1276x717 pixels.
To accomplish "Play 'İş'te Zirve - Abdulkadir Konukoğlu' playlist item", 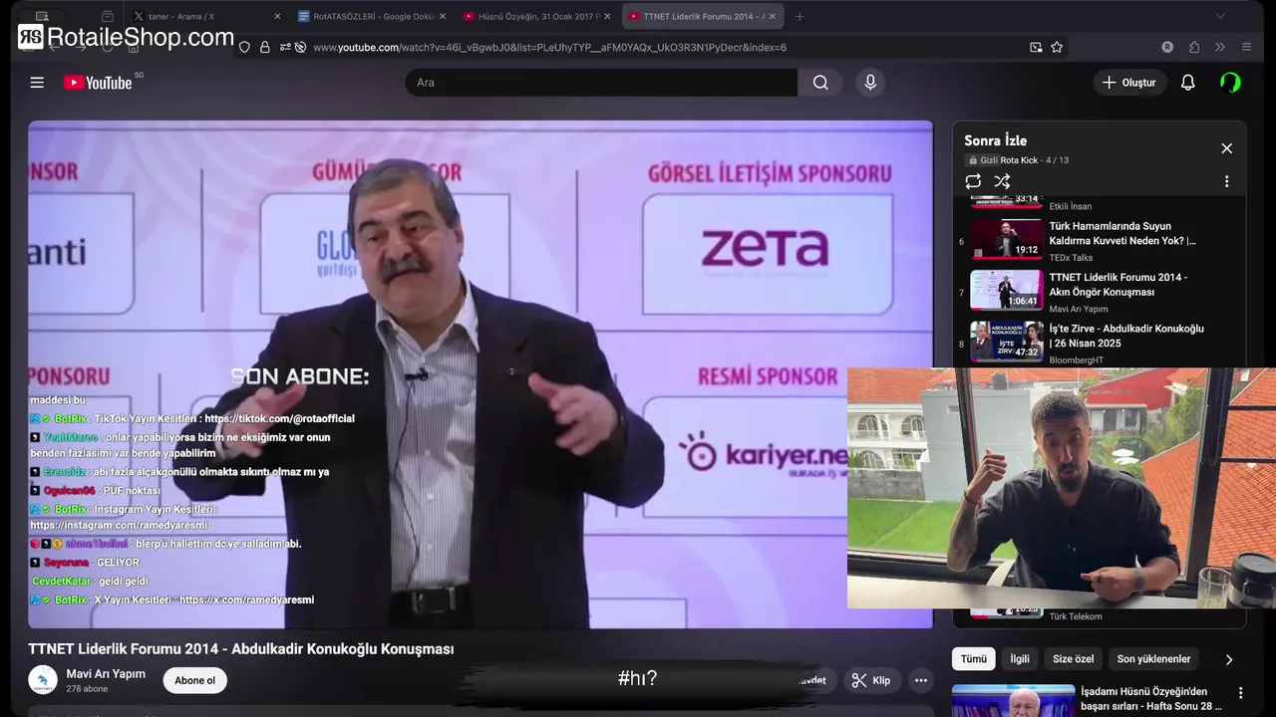I will point(1126,336).
